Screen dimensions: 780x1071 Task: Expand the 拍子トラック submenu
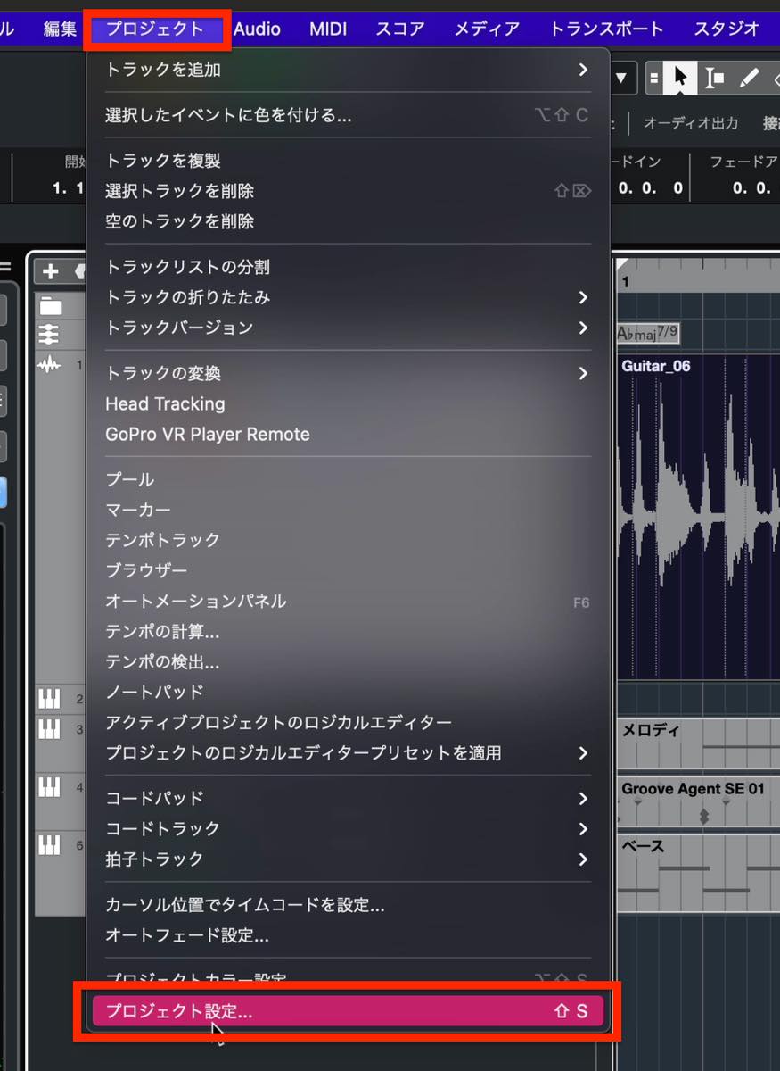point(348,859)
